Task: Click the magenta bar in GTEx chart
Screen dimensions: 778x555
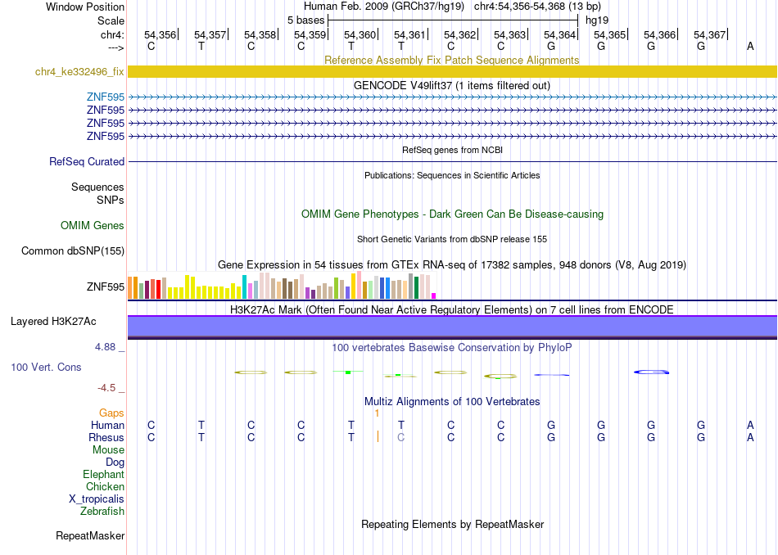Action: coord(434,296)
